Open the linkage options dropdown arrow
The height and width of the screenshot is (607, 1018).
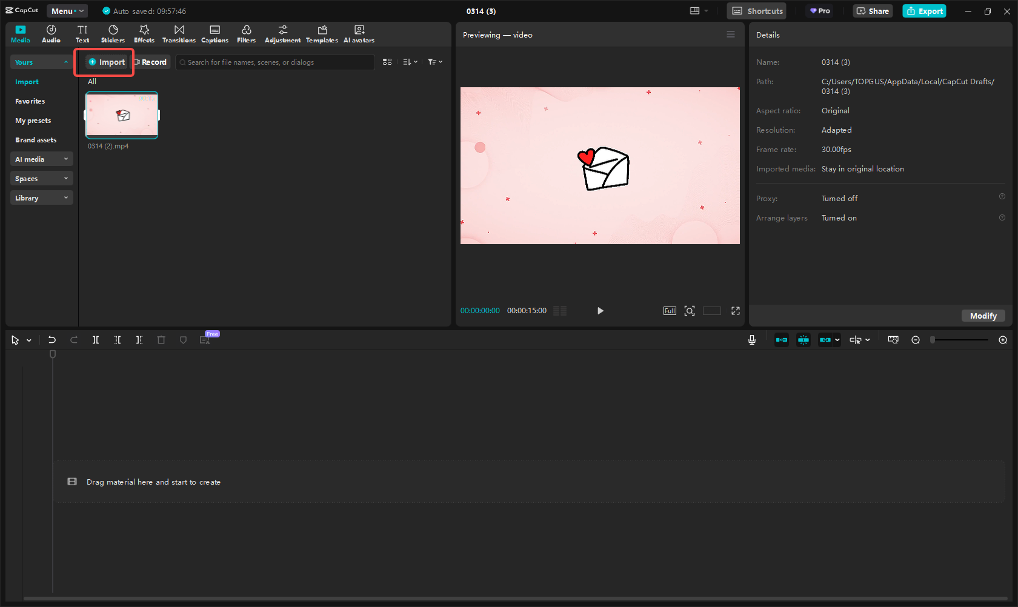point(837,340)
